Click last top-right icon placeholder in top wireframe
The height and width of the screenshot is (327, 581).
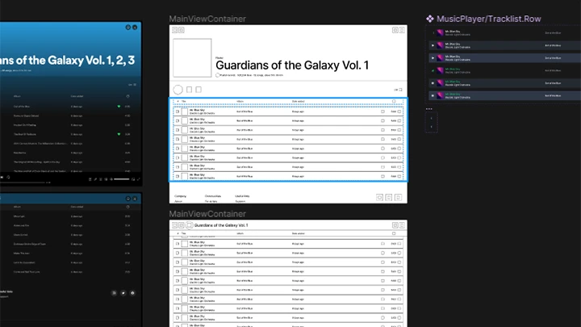(402, 30)
